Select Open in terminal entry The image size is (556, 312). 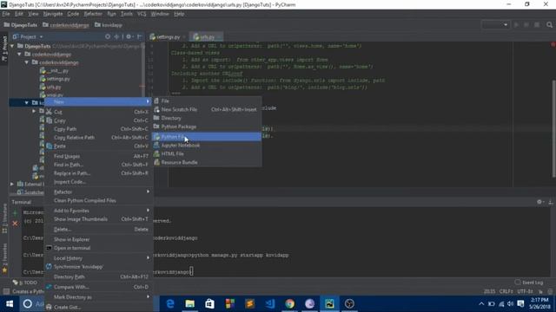[98, 248]
